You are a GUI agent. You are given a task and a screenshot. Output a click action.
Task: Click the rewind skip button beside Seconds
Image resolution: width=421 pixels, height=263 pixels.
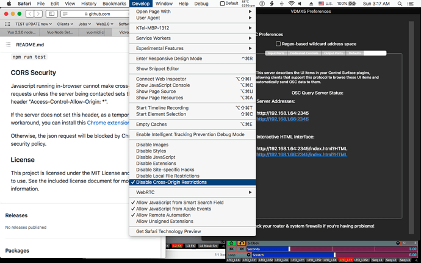pyautogui.click(x=232, y=249)
